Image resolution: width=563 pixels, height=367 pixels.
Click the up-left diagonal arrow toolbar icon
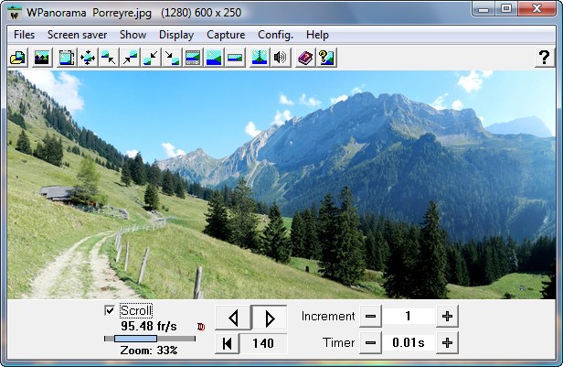(x=109, y=58)
